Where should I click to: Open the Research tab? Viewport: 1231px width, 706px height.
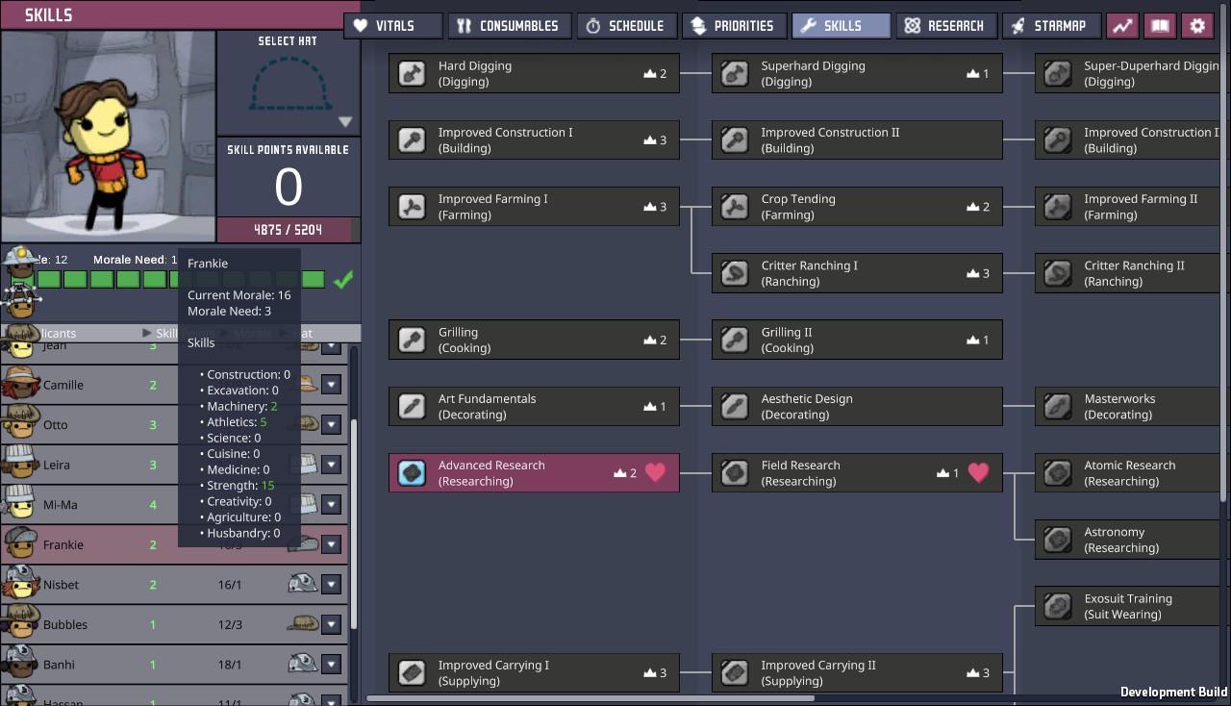pos(945,26)
